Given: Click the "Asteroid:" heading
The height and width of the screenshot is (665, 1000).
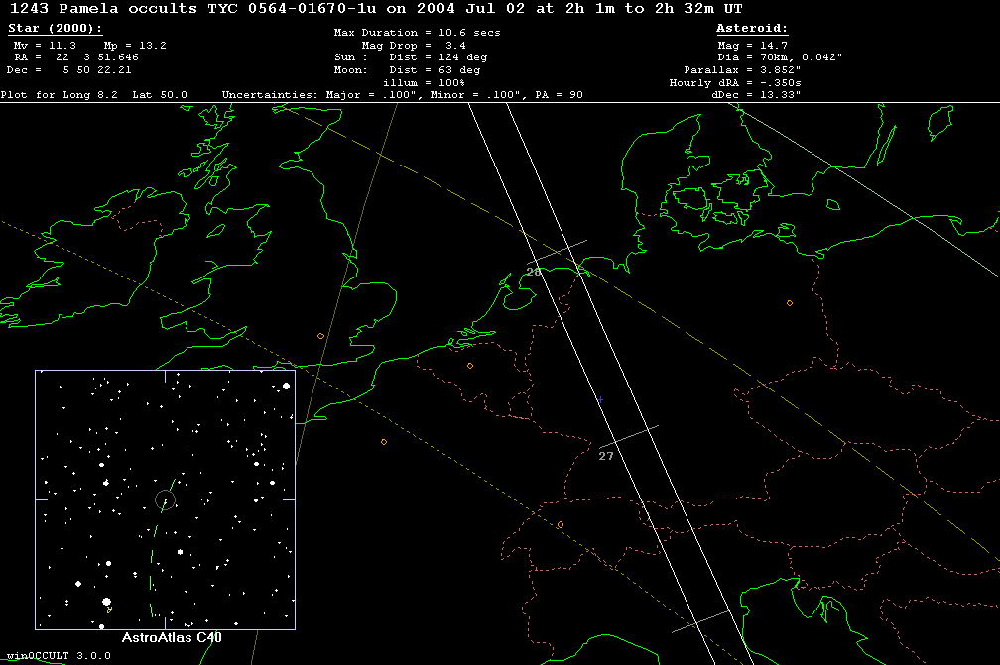Looking at the screenshot, I should [752, 29].
